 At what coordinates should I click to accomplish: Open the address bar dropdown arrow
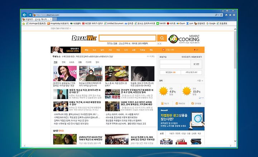click(x=219, y=15)
